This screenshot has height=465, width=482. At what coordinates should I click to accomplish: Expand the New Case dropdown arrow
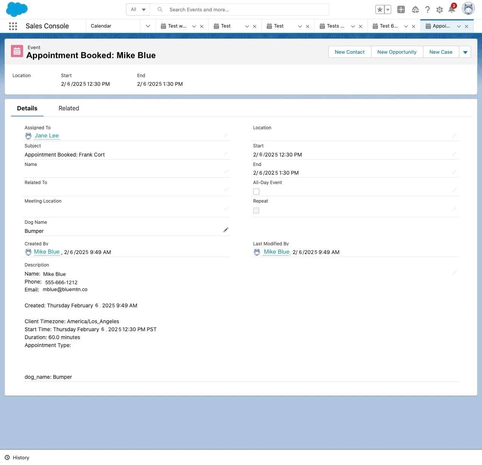465,52
